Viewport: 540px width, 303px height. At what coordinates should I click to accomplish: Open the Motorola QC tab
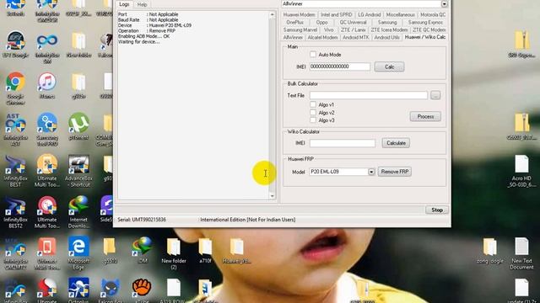433,15
